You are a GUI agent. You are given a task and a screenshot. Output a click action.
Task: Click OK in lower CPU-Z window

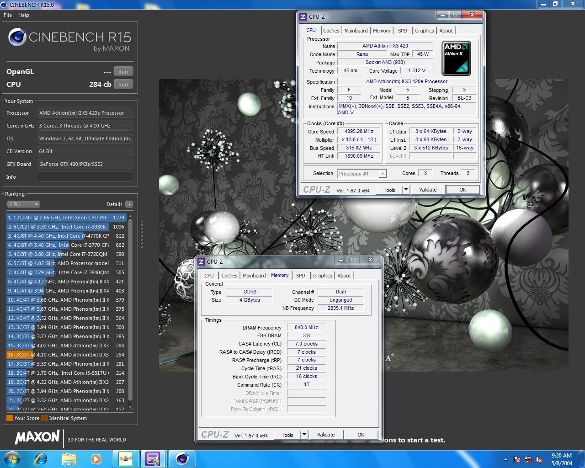tap(361, 435)
